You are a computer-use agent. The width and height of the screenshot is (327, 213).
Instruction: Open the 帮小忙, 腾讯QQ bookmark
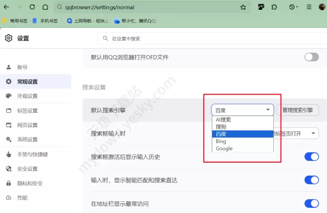coord(135,21)
